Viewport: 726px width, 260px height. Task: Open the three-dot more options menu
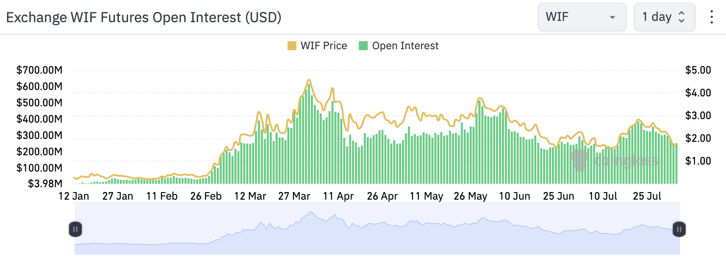click(711, 17)
